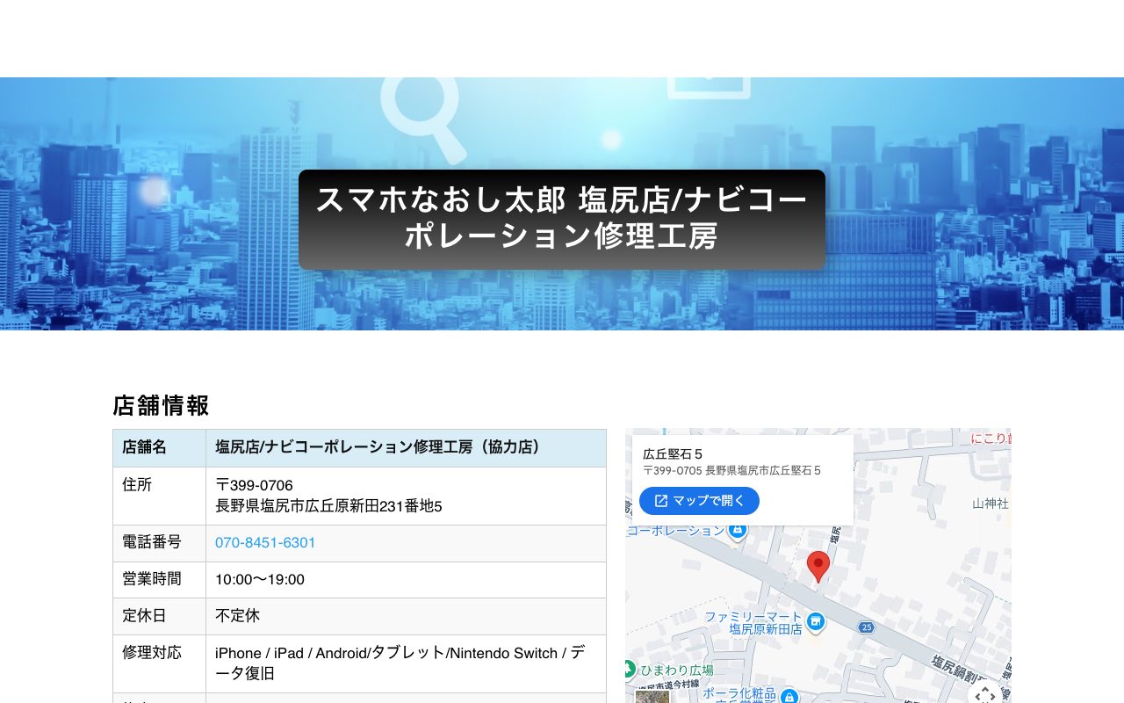The width and height of the screenshot is (1124, 703).
Task: Click the business hours 10:00〜19:00
Action: pyautogui.click(x=260, y=580)
